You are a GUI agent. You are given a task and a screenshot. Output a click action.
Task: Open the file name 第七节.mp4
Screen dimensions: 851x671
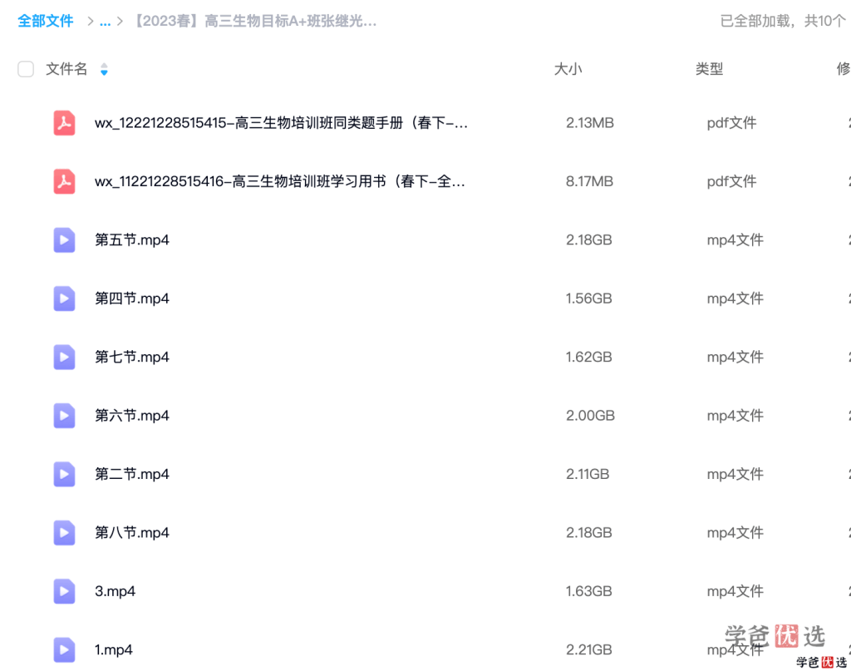[x=132, y=358]
